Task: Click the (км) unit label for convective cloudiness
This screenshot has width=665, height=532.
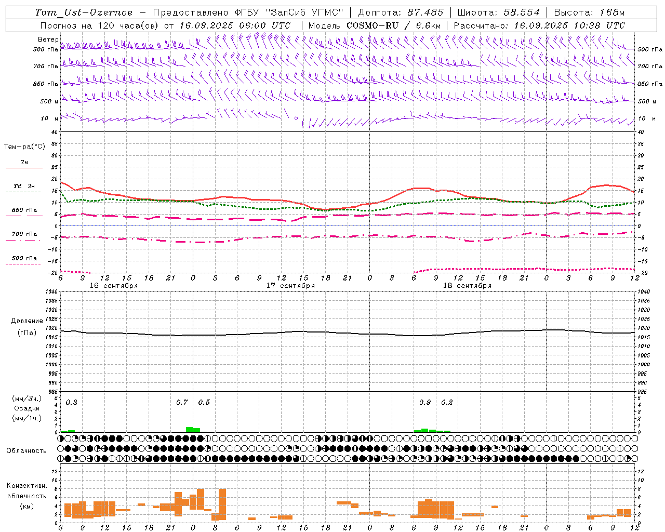Action: click(26, 506)
